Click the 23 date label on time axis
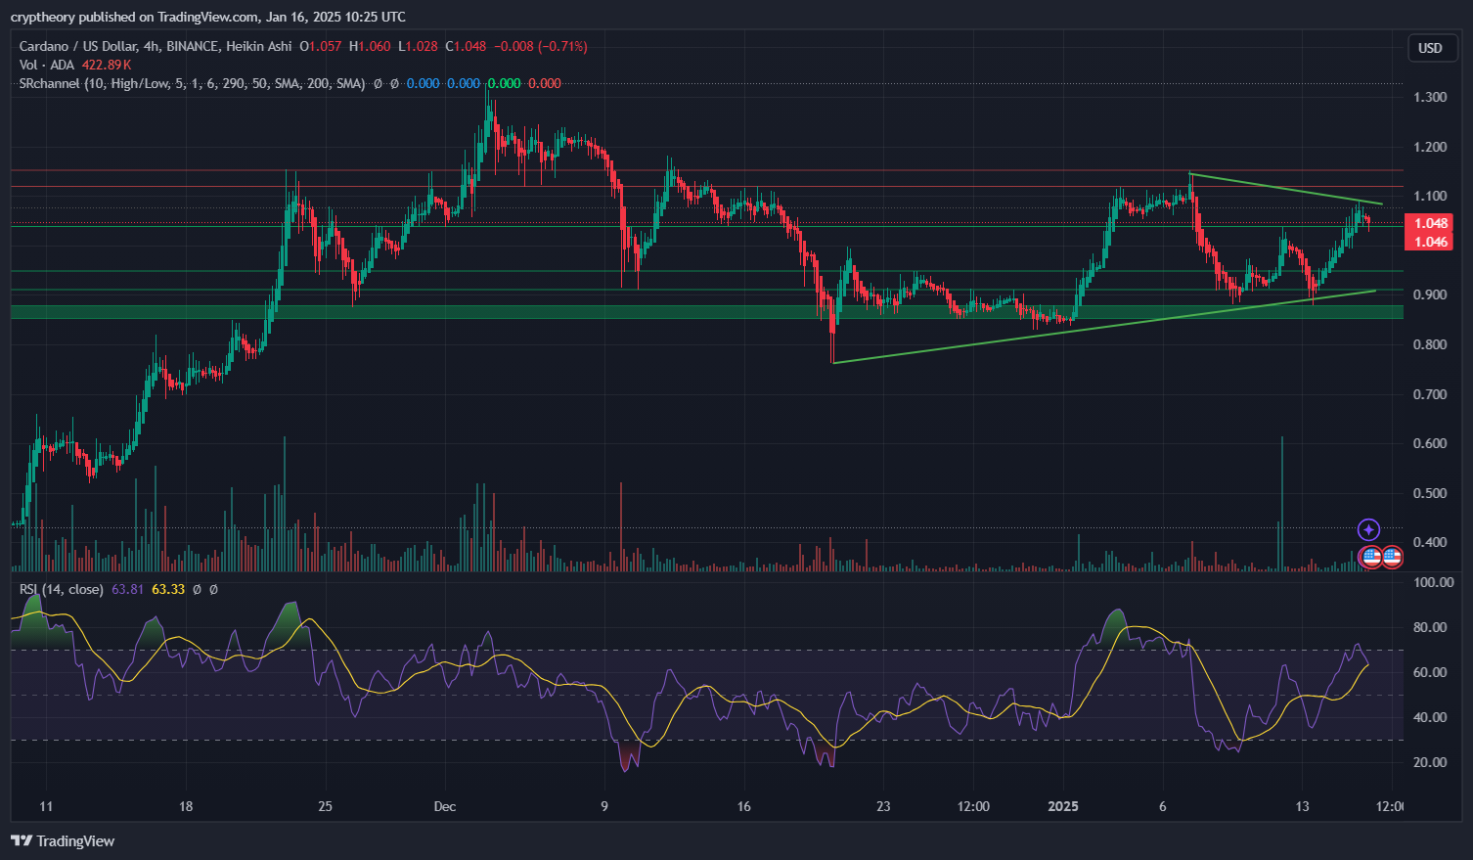 (x=883, y=807)
